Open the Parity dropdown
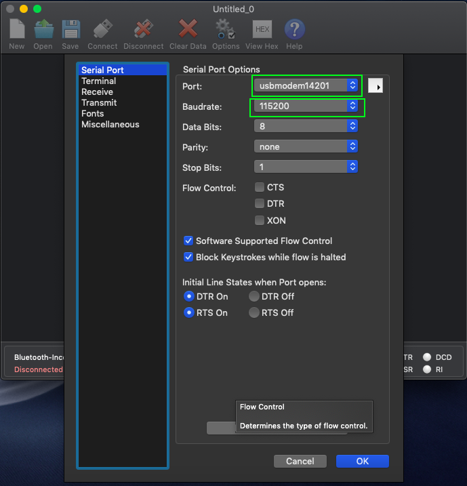 pyautogui.click(x=306, y=146)
